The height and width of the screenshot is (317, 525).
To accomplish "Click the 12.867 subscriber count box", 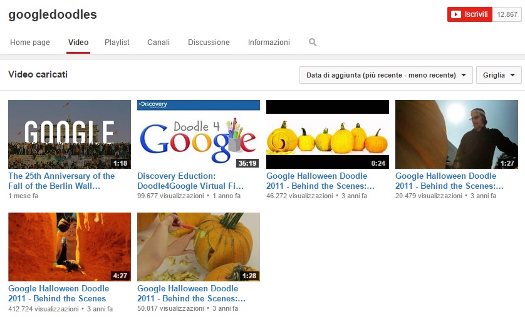I will [507, 14].
